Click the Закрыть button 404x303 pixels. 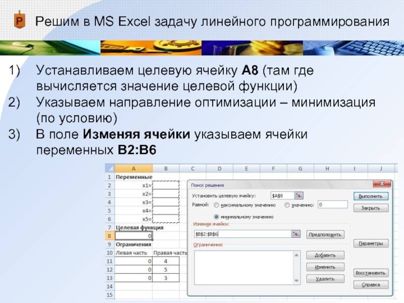pos(371,208)
